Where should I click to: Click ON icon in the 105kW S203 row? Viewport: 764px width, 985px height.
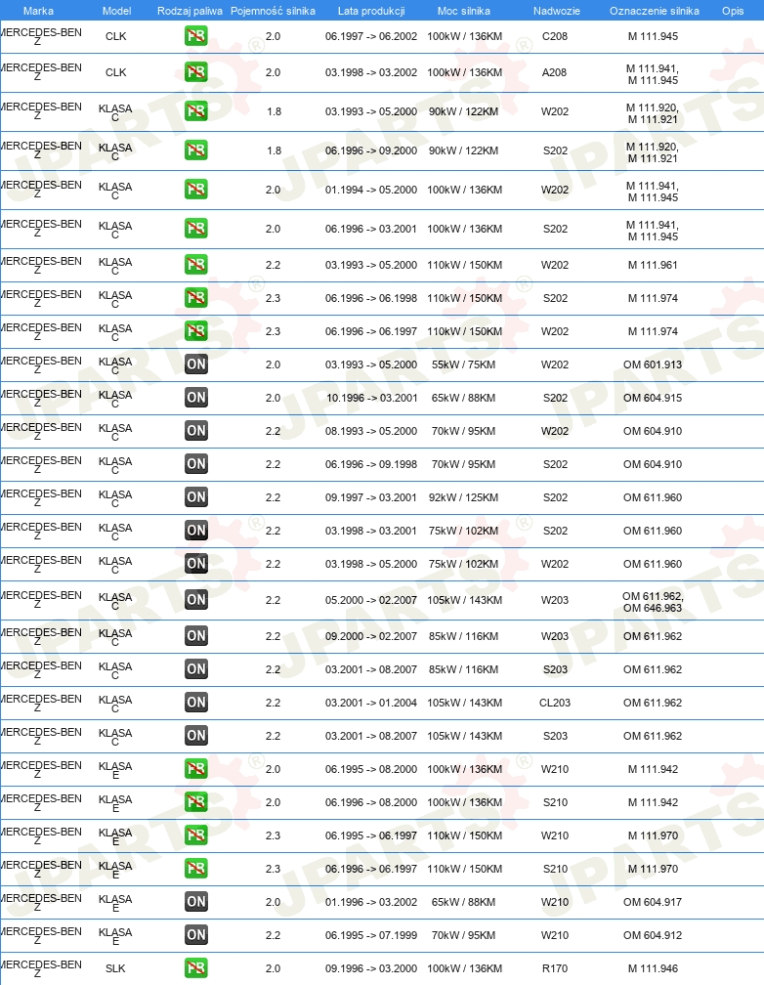click(x=196, y=736)
